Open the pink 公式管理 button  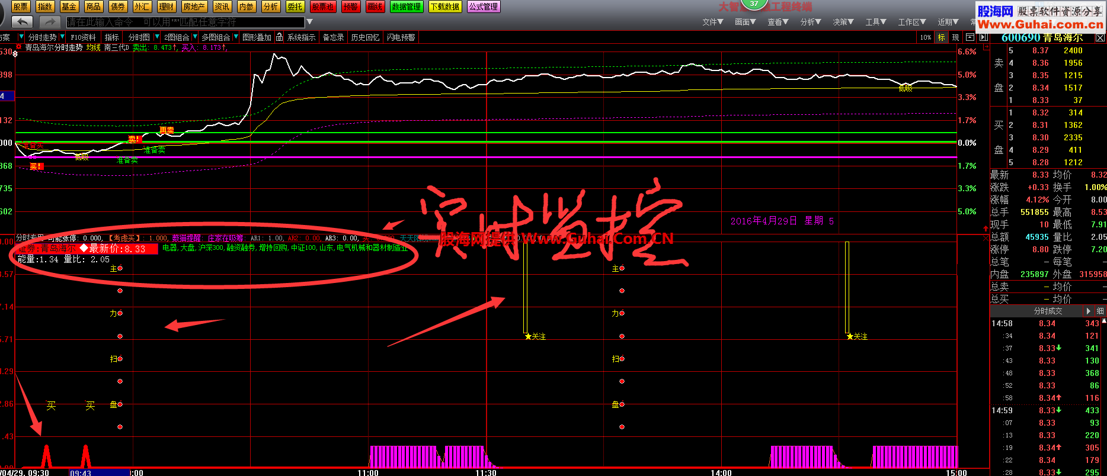484,7
